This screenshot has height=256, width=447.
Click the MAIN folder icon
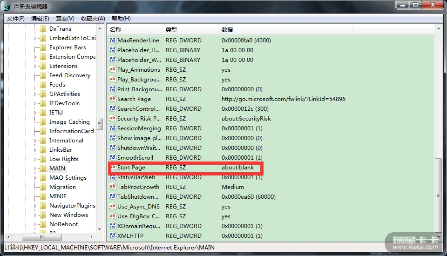click(x=43, y=168)
